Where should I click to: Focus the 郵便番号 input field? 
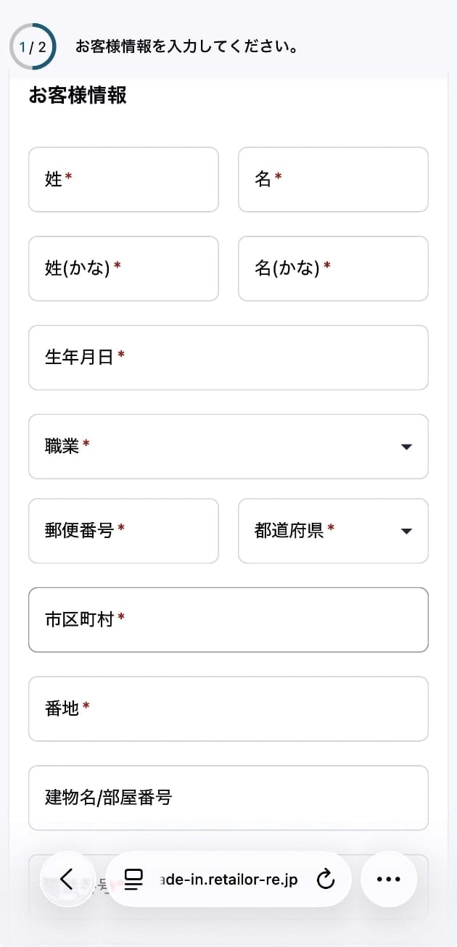123,531
